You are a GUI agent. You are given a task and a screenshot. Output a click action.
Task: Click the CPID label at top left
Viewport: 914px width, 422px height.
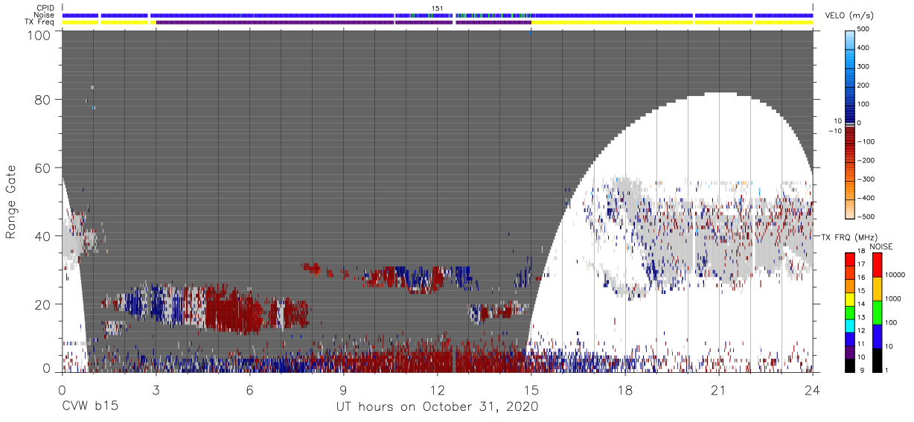tap(44, 8)
